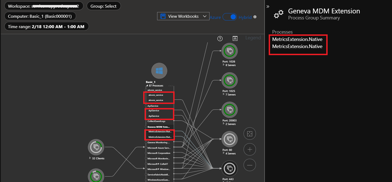
Task: Collapse the side panel with the » icon
Action: 268,7
